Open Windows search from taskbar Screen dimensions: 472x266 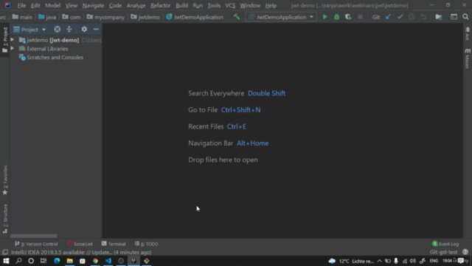pyautogui.click(x=18, y=261)
